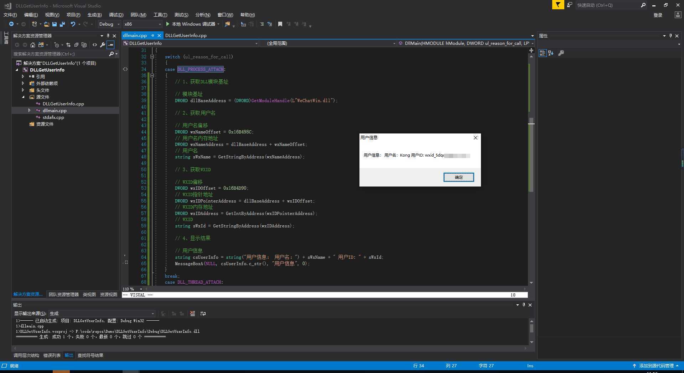The image size is (684, 373).
Task: Switch to the 团队资源管理器 tab
Action: click(64, 294)
